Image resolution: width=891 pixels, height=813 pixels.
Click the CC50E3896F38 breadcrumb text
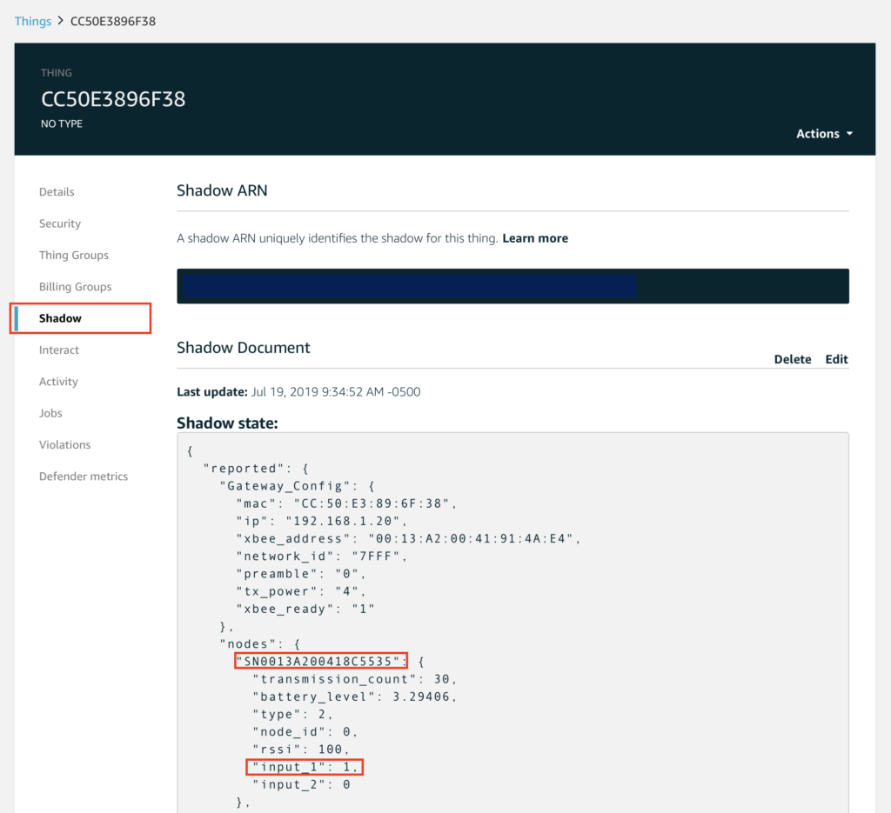click(112, 21)
